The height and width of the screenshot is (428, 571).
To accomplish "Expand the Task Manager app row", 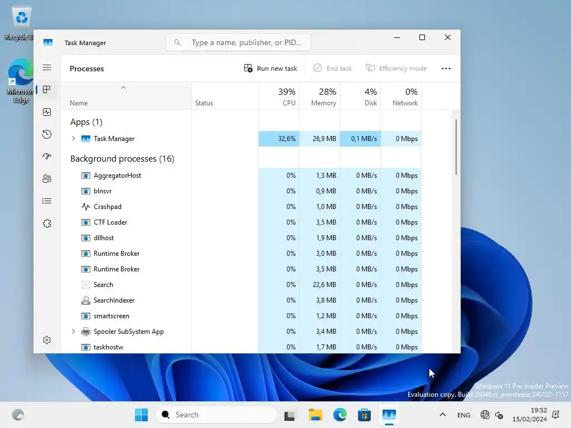I will coord(73,139).
